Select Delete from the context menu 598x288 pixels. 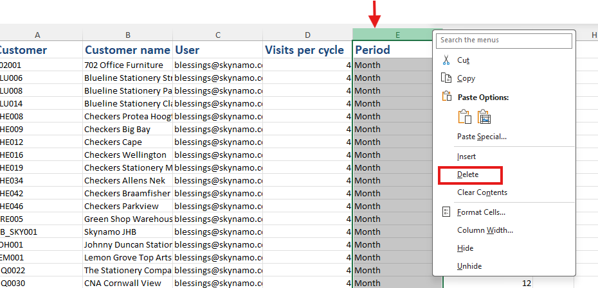[x=468, y=174]
